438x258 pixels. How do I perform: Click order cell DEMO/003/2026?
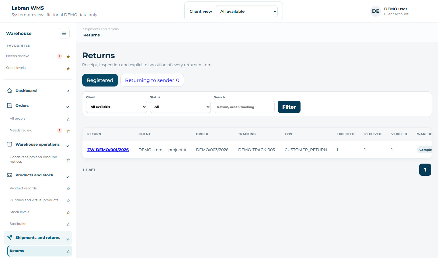pos(212,150)
